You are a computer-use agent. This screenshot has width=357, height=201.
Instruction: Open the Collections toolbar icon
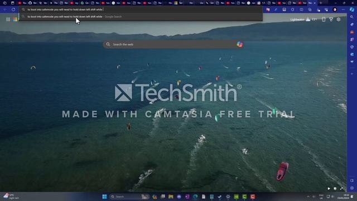[x=310, y=9]
